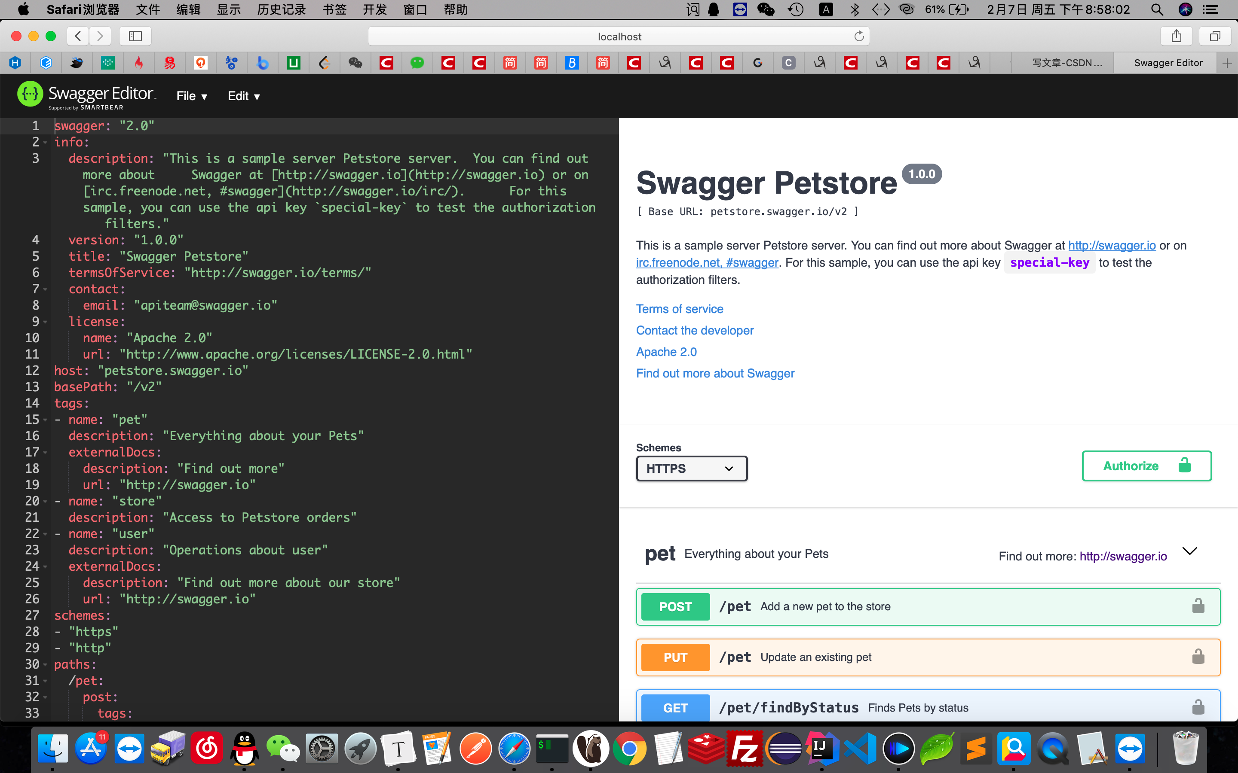Open Sublime Text from the Dock
This screenshot has width=1238, height=773.
(x=975, y=749)
